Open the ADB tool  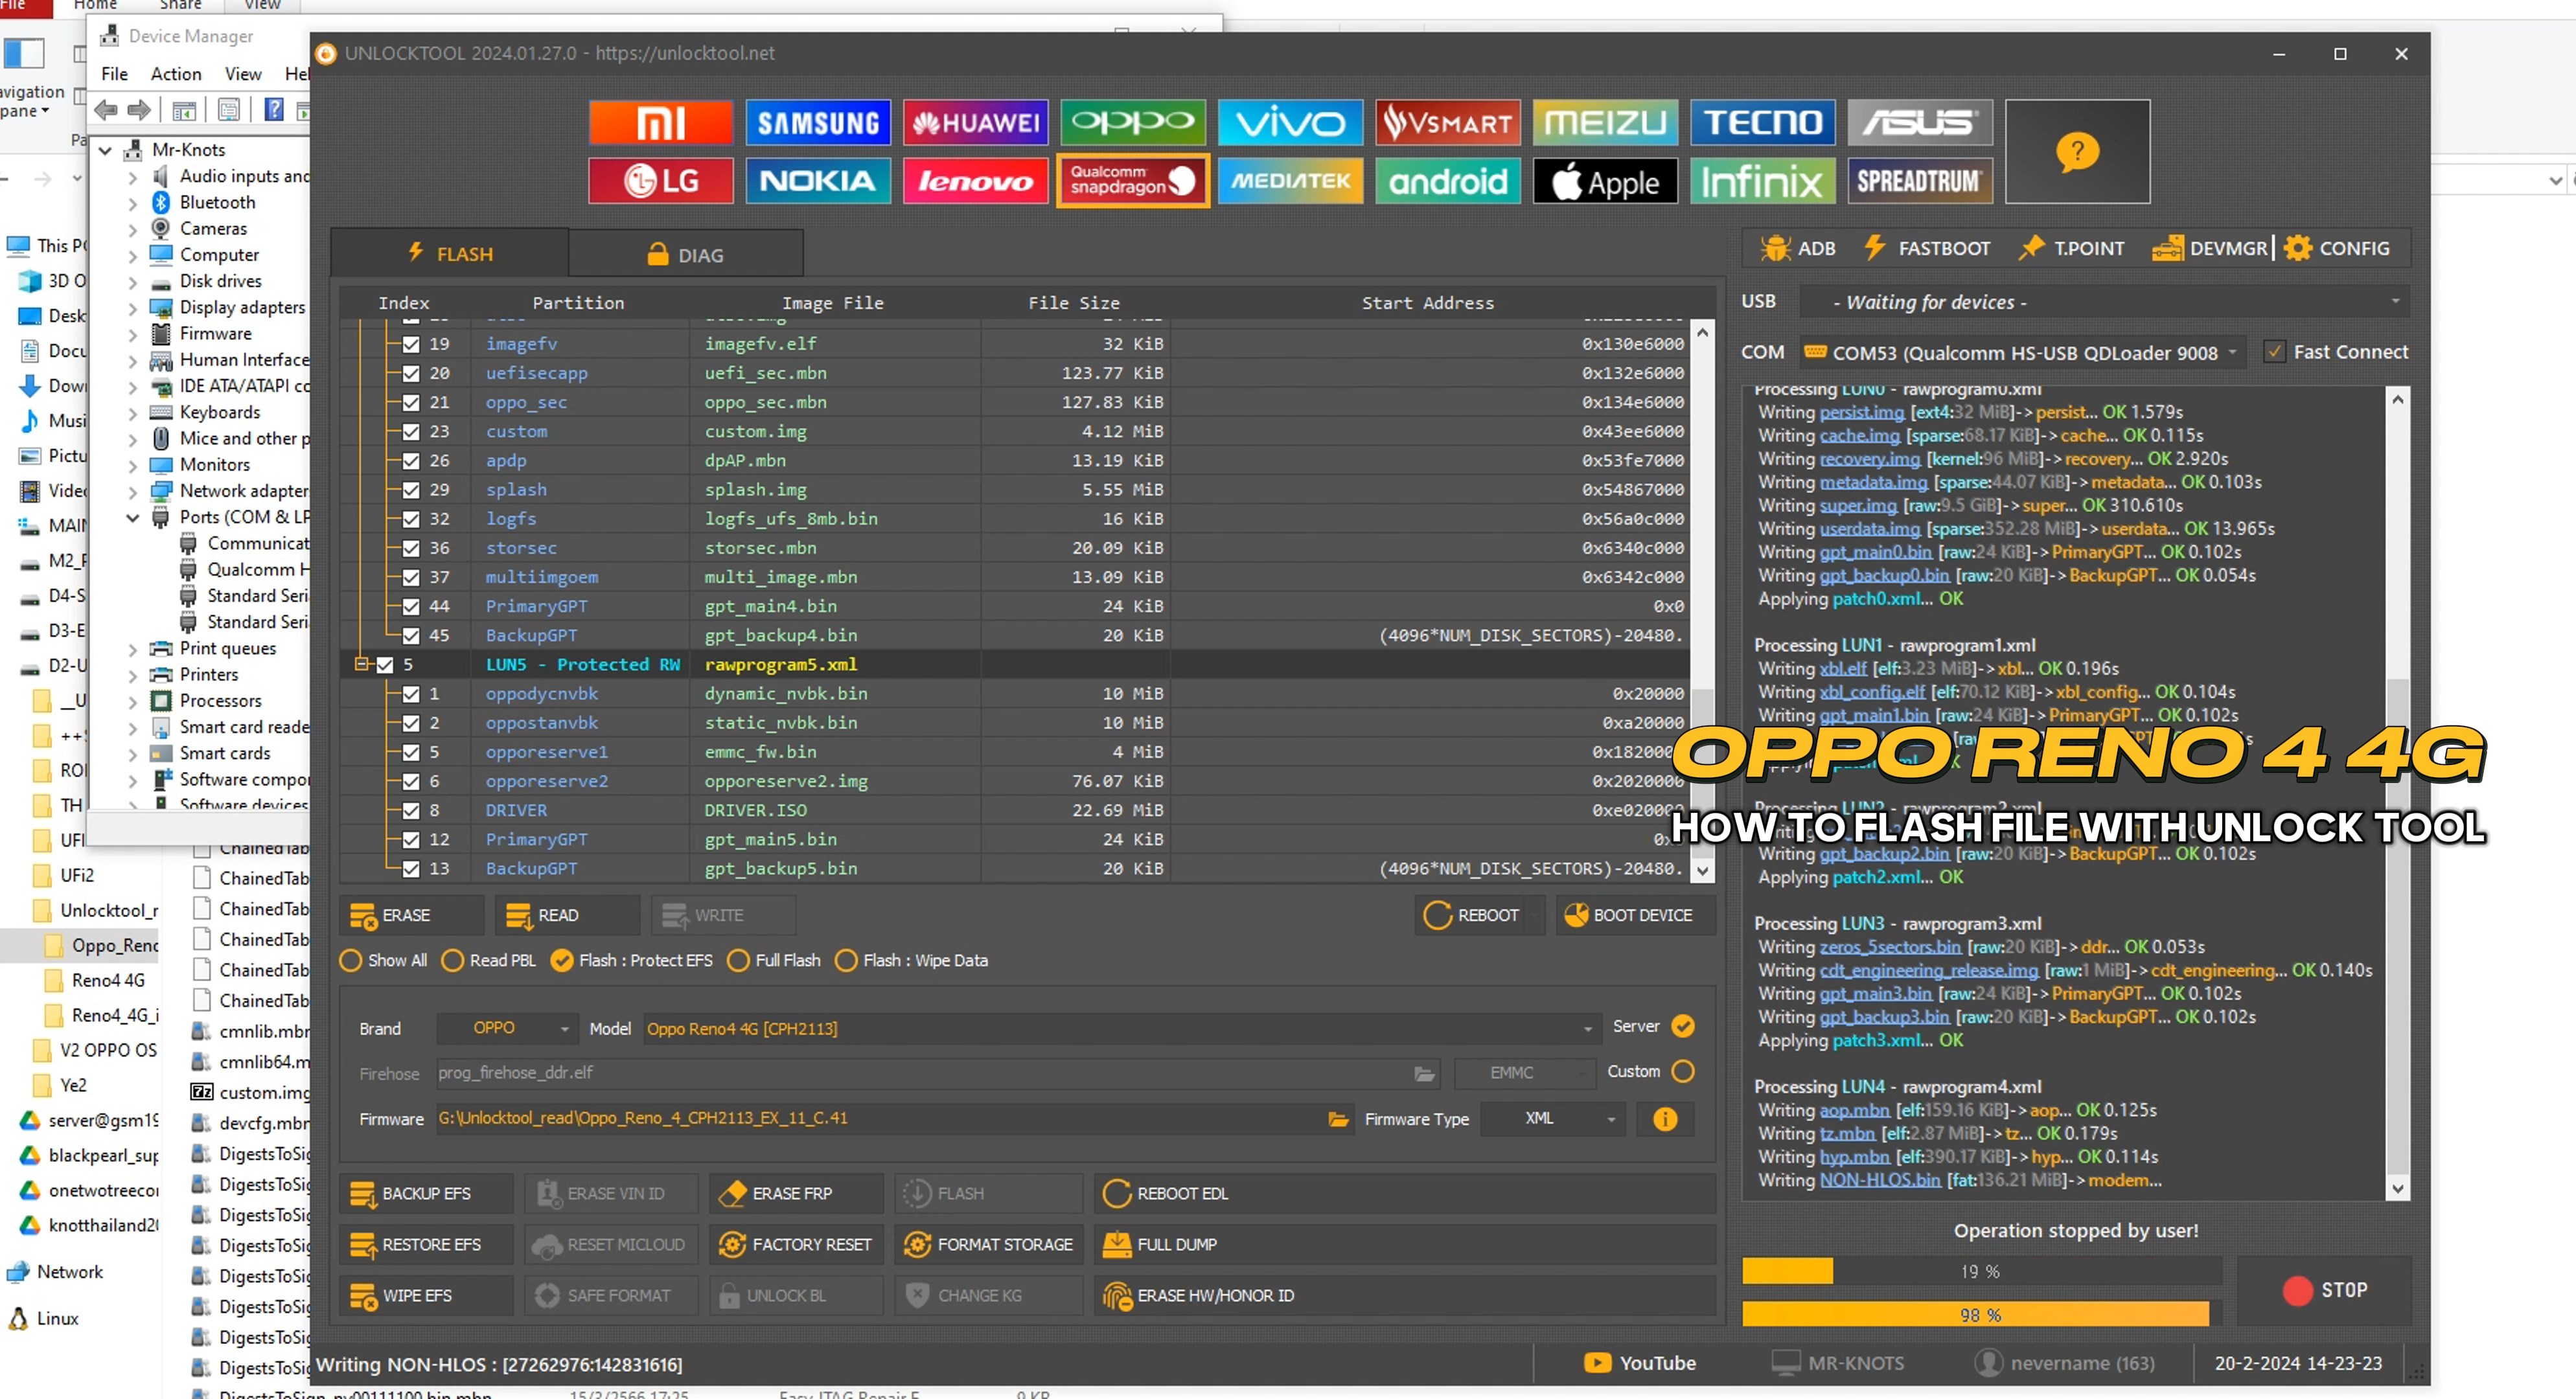[1799, 248]
